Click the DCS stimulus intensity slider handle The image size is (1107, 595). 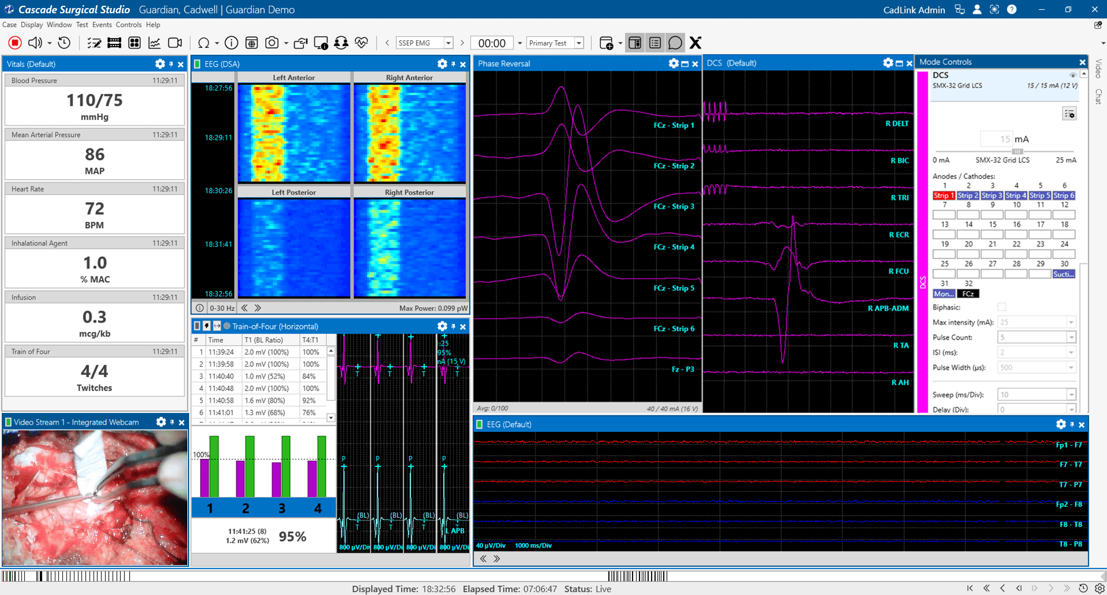pos(1017,151)
